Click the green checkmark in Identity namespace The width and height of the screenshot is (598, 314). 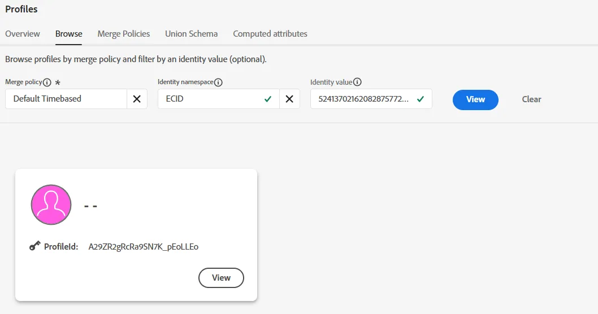(x=268, y=99)
